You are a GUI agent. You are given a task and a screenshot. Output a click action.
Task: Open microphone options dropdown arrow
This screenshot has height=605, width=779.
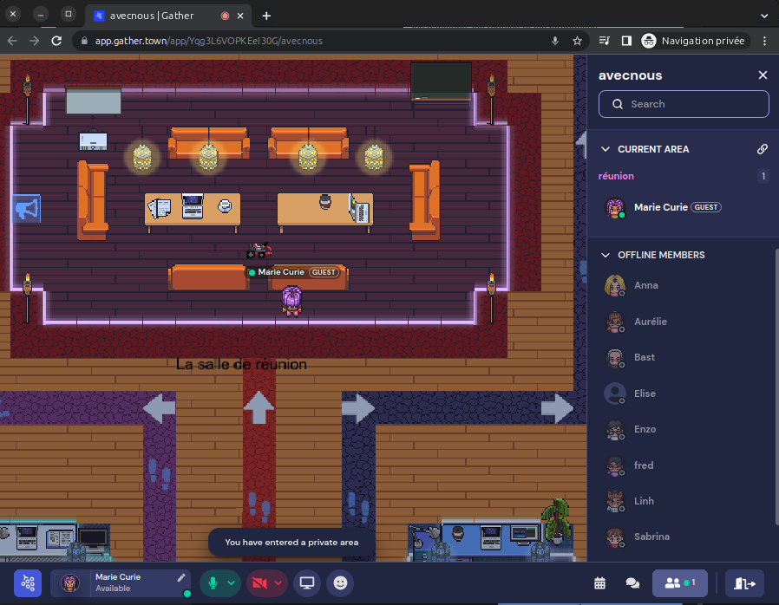tap(232, 583)
